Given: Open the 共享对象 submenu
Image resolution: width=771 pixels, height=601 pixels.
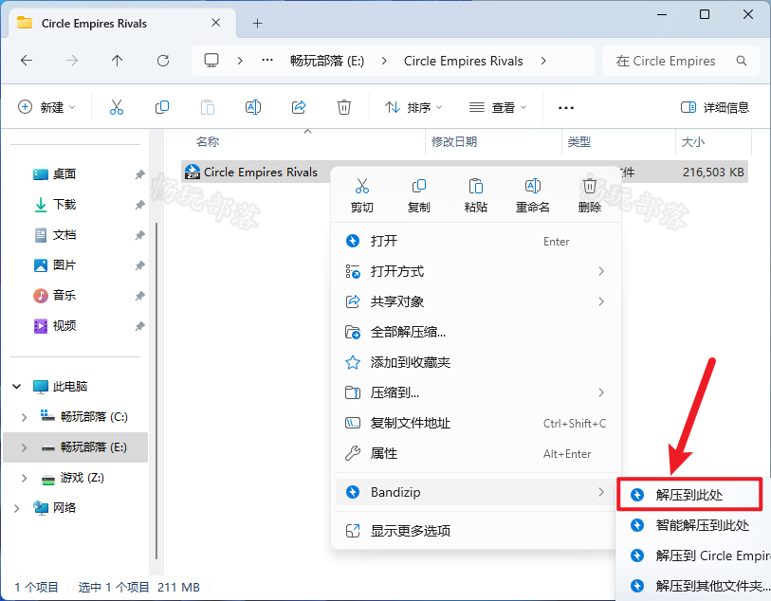Looking at the screenshot, I should (x=476, y=301).
